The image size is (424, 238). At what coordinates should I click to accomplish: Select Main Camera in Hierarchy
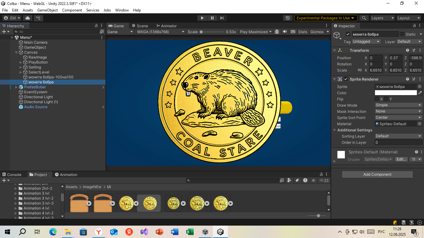(x=36, y=42)
